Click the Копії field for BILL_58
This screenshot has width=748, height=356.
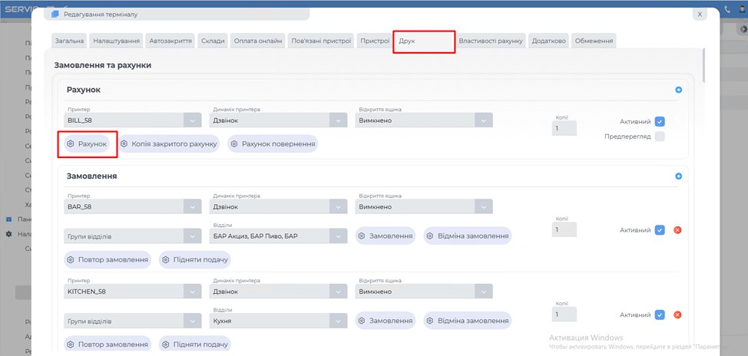[564, 129]
